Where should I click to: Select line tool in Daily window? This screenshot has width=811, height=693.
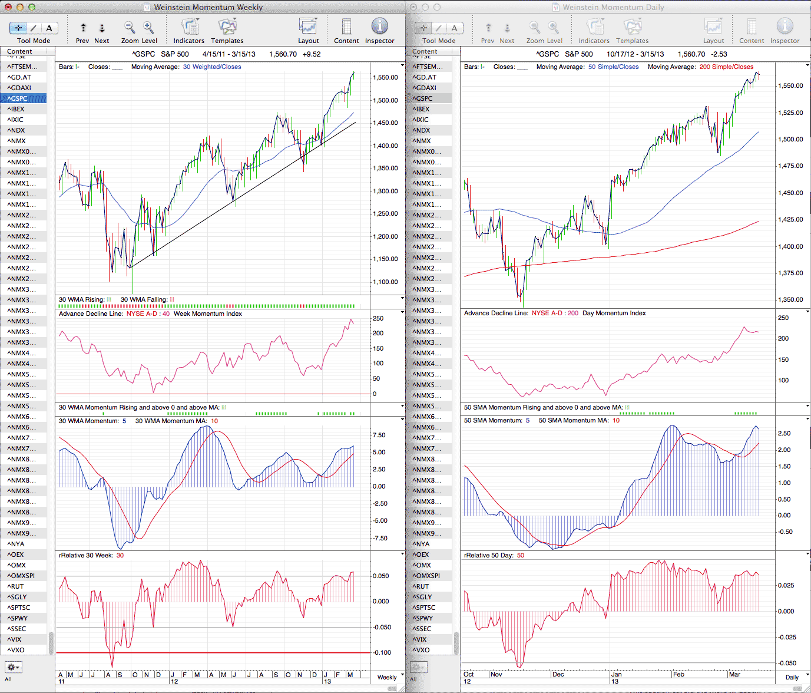439,28
